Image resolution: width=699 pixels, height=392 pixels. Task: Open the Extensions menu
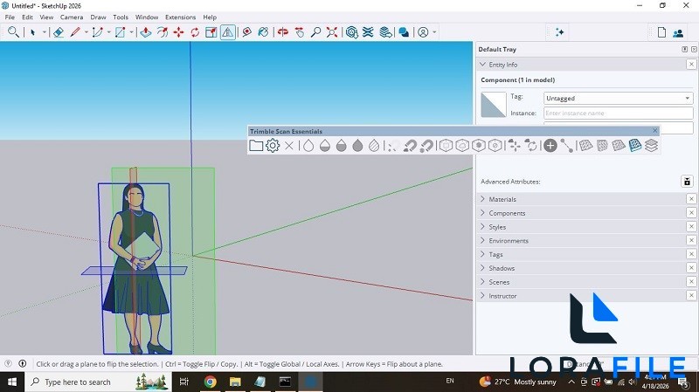[181, 17]
